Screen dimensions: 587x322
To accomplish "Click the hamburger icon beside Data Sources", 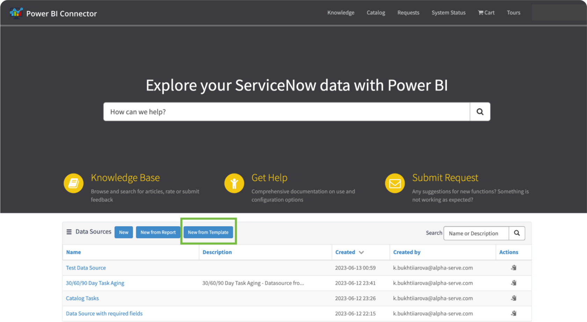I will (x=69, y=232).
